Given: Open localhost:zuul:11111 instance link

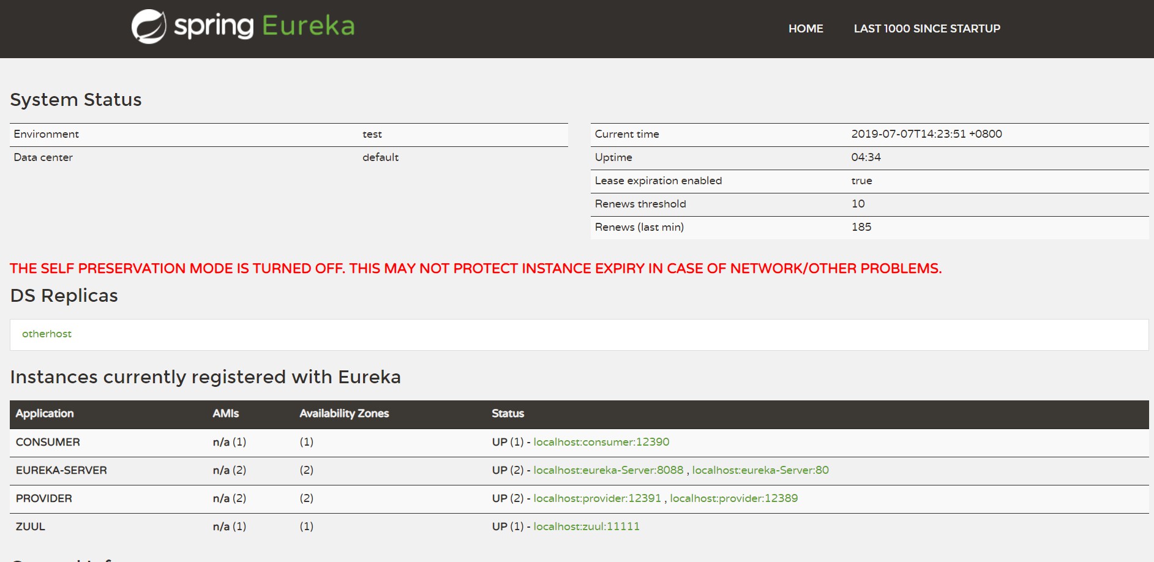Looking at the screenshot, I should [x=586, y=526].
